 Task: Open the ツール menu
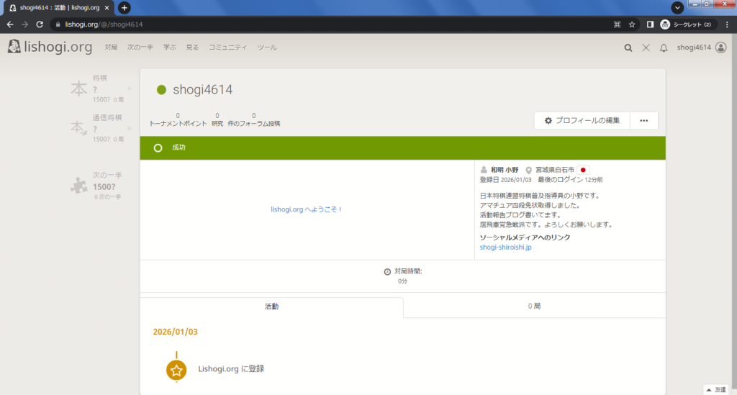coord(267,47)
